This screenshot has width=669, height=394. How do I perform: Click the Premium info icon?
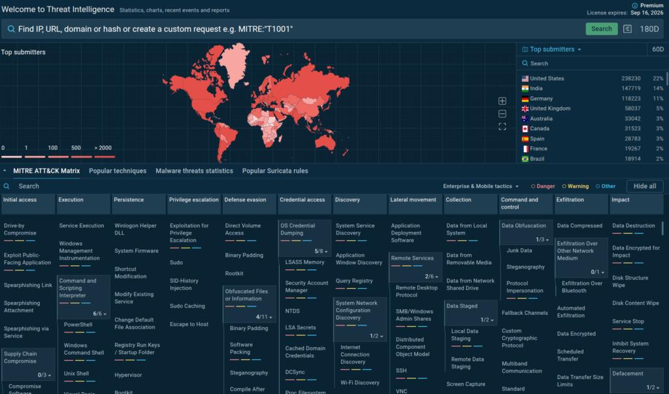(x=634, y=5)
